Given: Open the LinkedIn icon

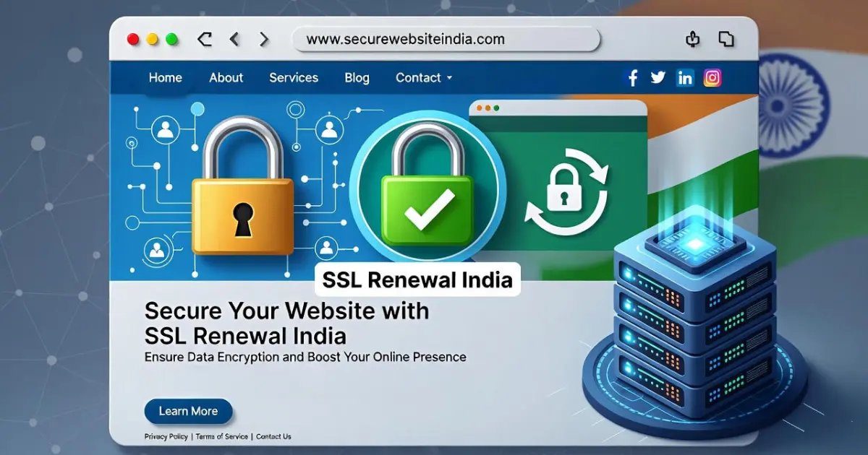Looking at the screenshot, I should coord(685,78).
